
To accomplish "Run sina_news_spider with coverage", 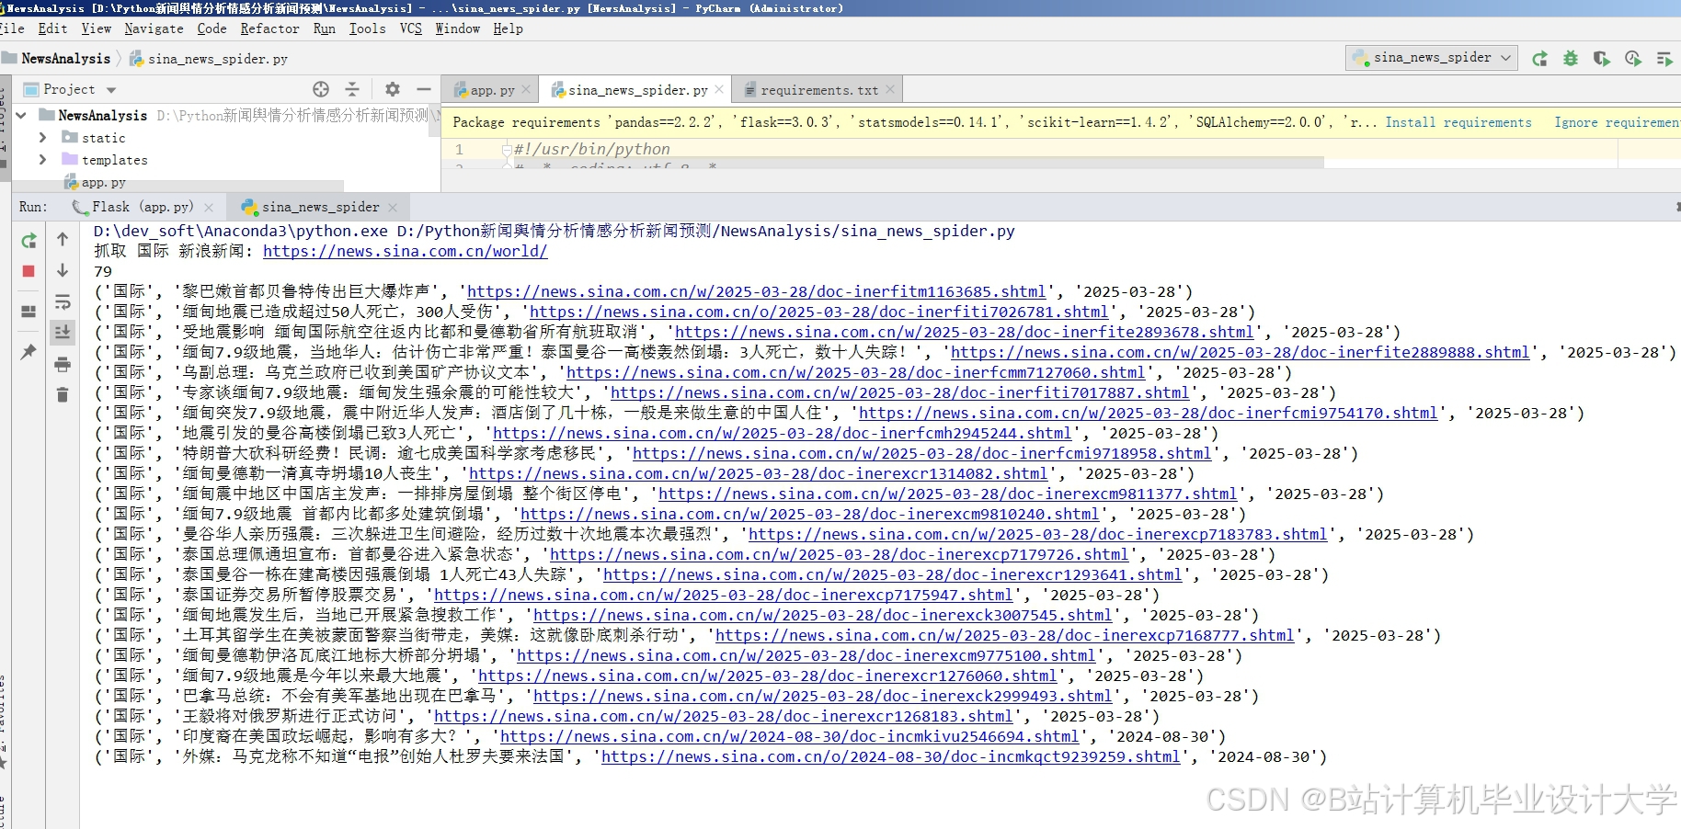I will 1601,58.
